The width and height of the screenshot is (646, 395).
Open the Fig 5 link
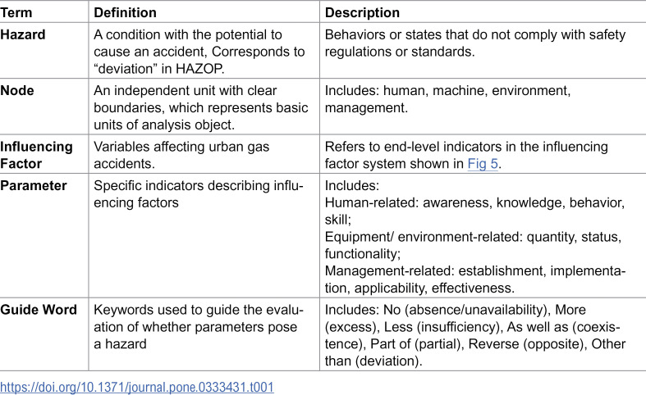coord(483,164)
